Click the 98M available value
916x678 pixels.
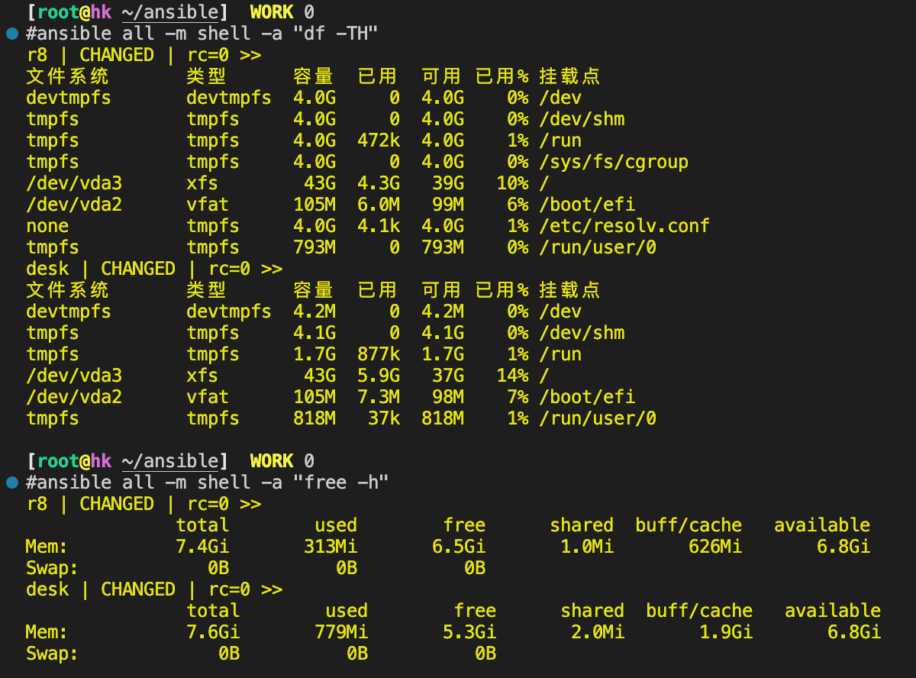coord(448,397)
